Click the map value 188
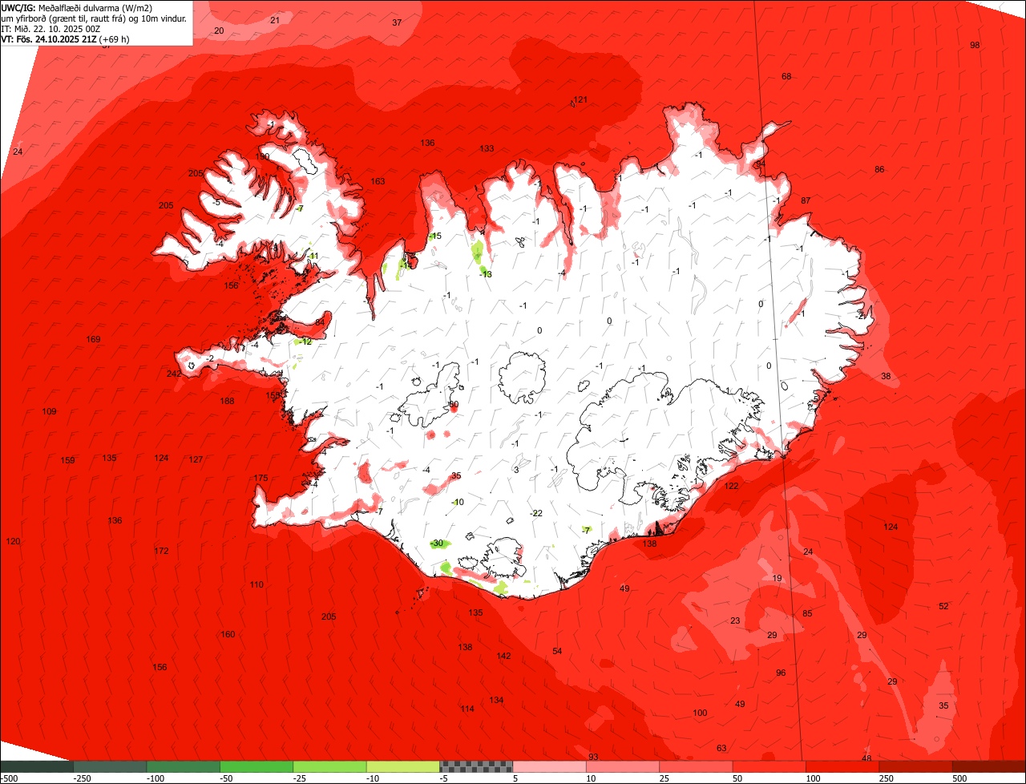The height and width of the screenshot is (784, 1026). click(228, 401)
